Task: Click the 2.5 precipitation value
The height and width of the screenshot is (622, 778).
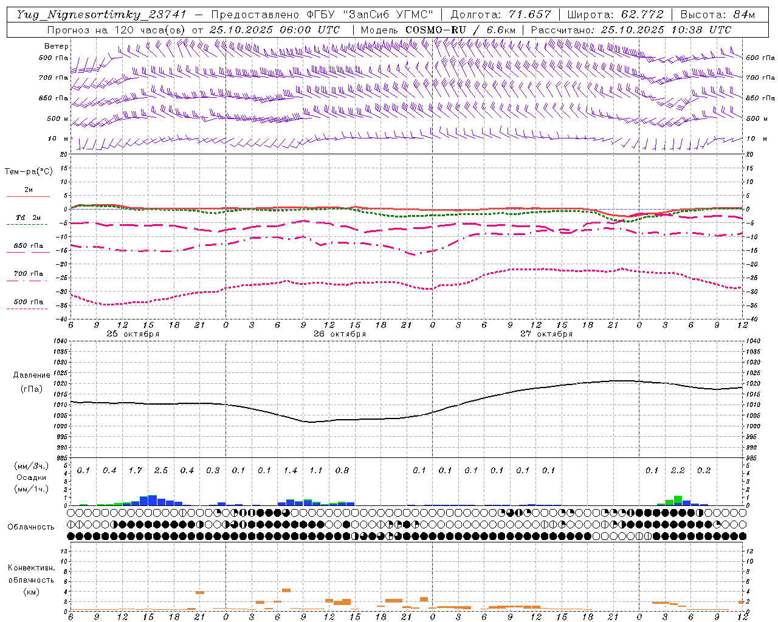Action: tap(161, 470)
